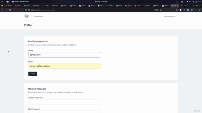Image resolution: width=202 pixels, height=113 pixels.
Task: Click the shield icon in the address bar
Action: click(26, 10)
